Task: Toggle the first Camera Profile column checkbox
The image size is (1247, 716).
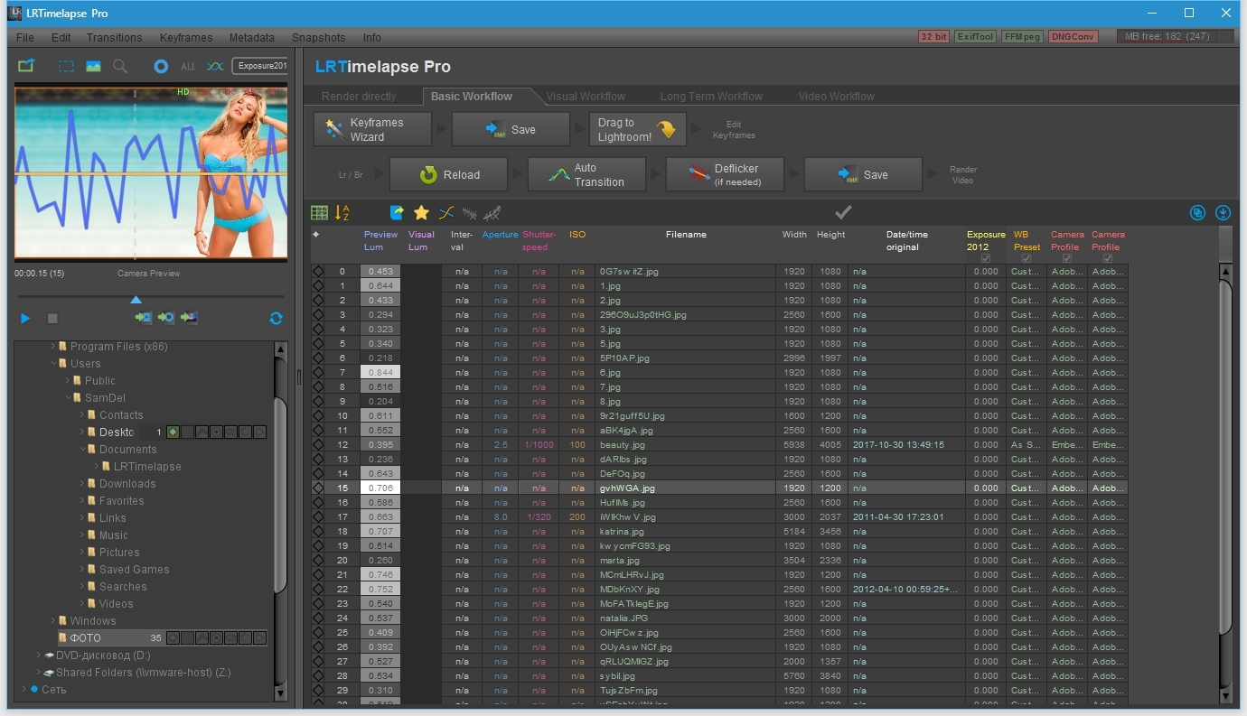Action: 1067,258
